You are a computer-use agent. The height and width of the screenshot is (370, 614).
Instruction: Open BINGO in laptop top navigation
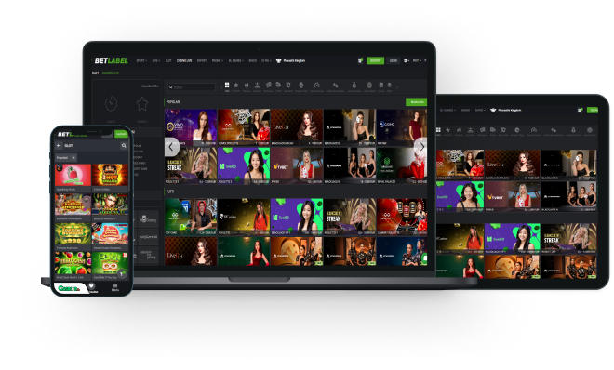point(252,61)
